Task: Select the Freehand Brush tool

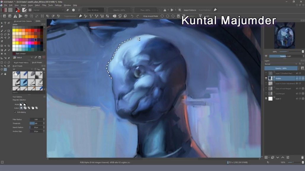Action: click(2, 31)
